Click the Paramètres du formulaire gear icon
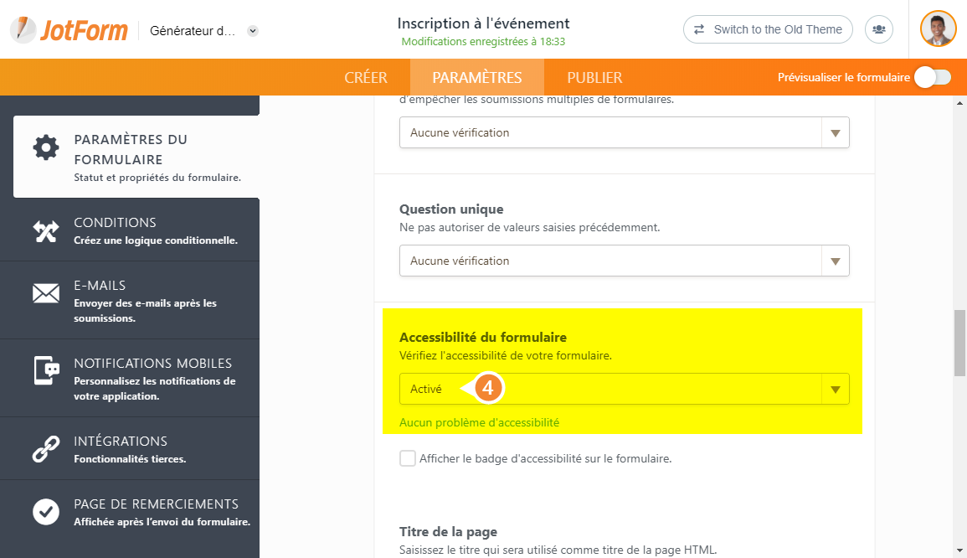The width and height of the screenshot is (967, 558). (46, 147)
